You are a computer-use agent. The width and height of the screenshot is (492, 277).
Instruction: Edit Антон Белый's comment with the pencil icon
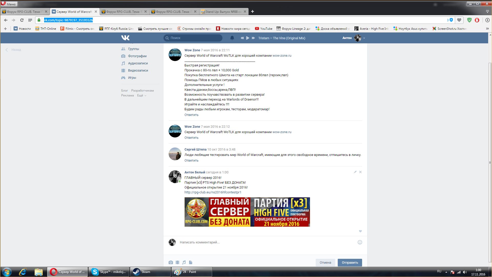pos(355,172)
